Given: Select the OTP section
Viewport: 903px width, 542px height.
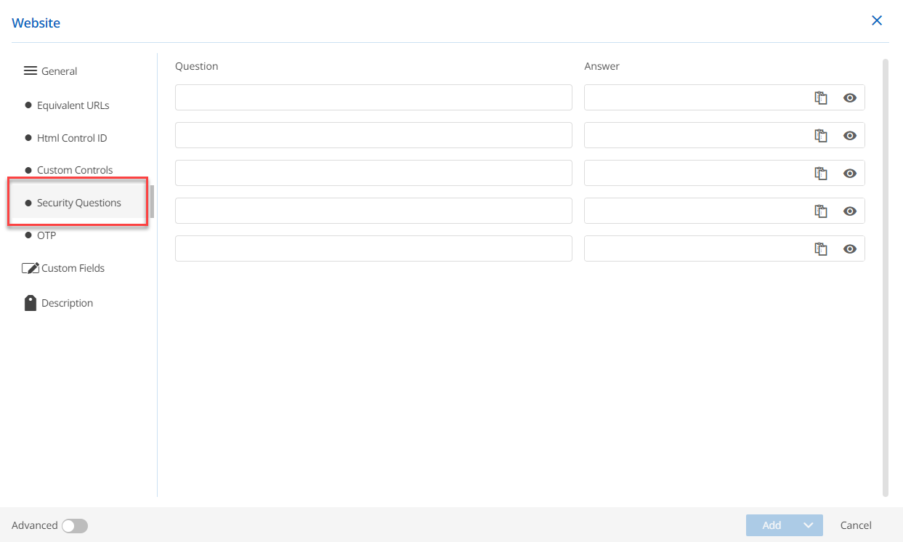Looking at the screenshot, I should tap(46, 235).
